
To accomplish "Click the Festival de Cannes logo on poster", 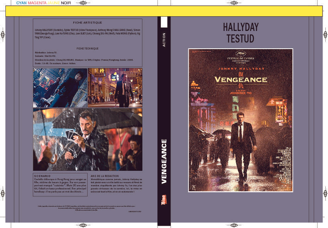I will pos(240,57).
